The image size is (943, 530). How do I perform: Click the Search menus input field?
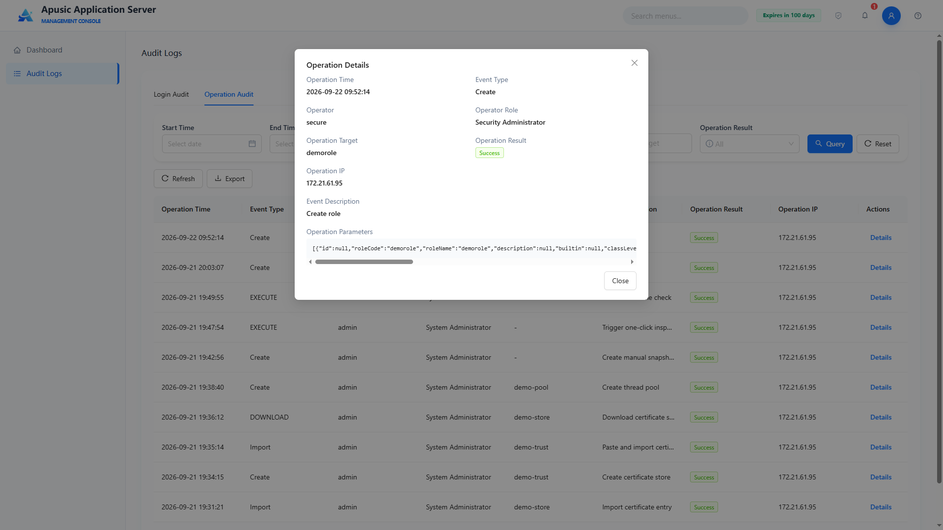click(x=686, y=16)
